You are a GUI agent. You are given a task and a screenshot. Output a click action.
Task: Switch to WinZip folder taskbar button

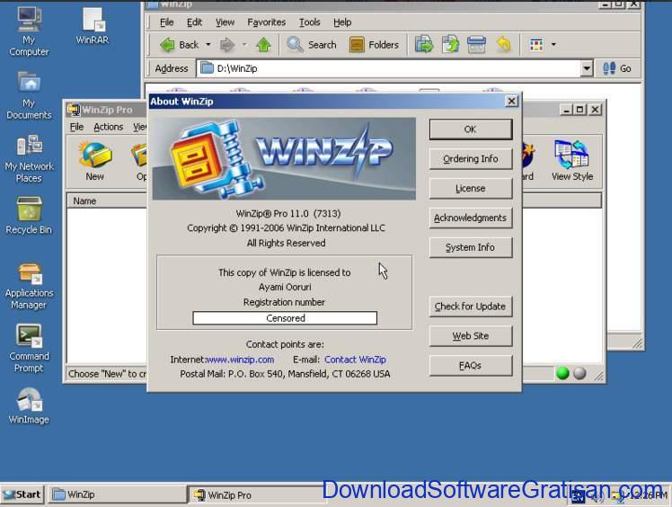(117, 494)
